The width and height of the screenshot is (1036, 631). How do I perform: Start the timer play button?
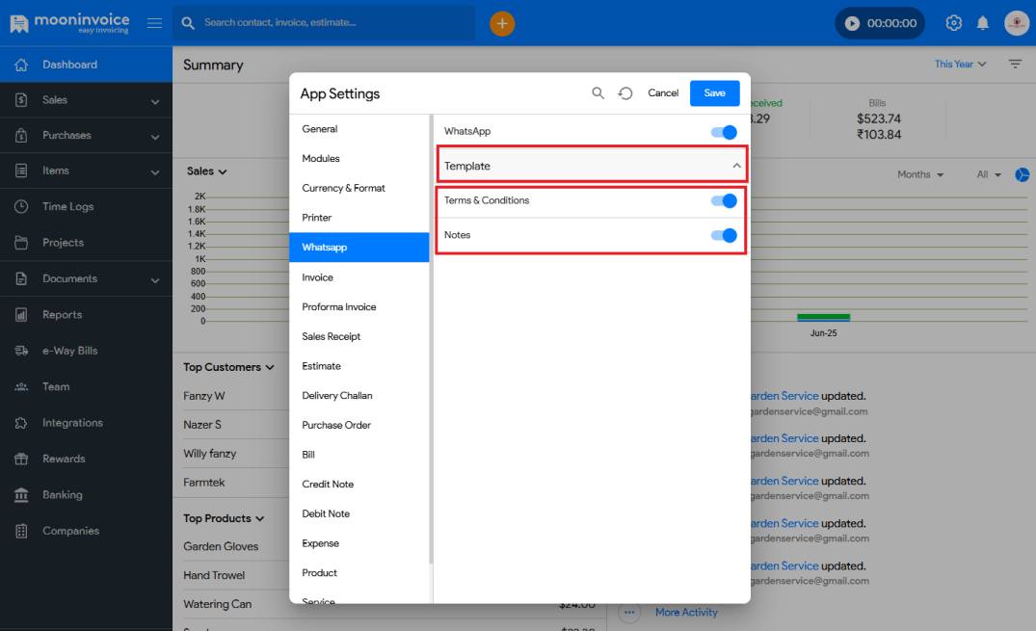pos(852,24)
